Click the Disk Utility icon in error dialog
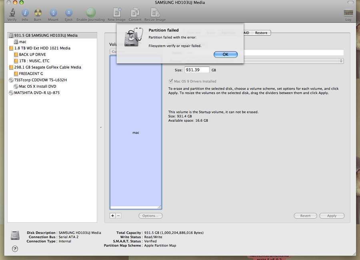 pos(133,37)
